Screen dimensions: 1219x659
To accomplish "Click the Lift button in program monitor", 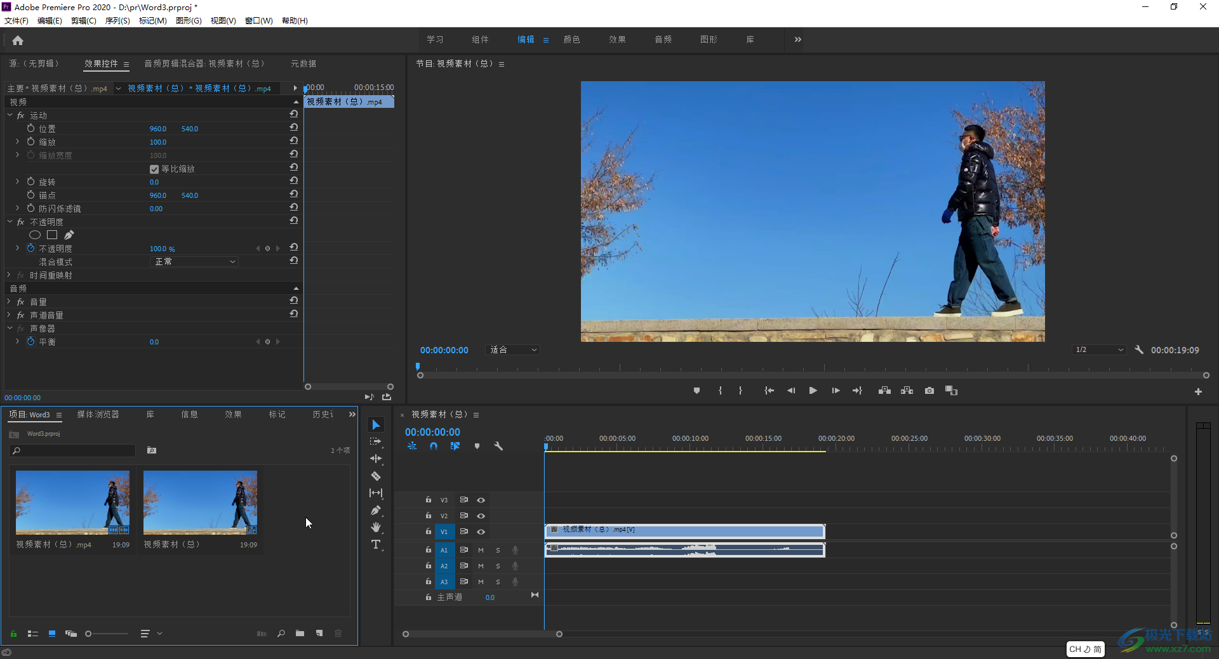I will [x=884, y=391].
